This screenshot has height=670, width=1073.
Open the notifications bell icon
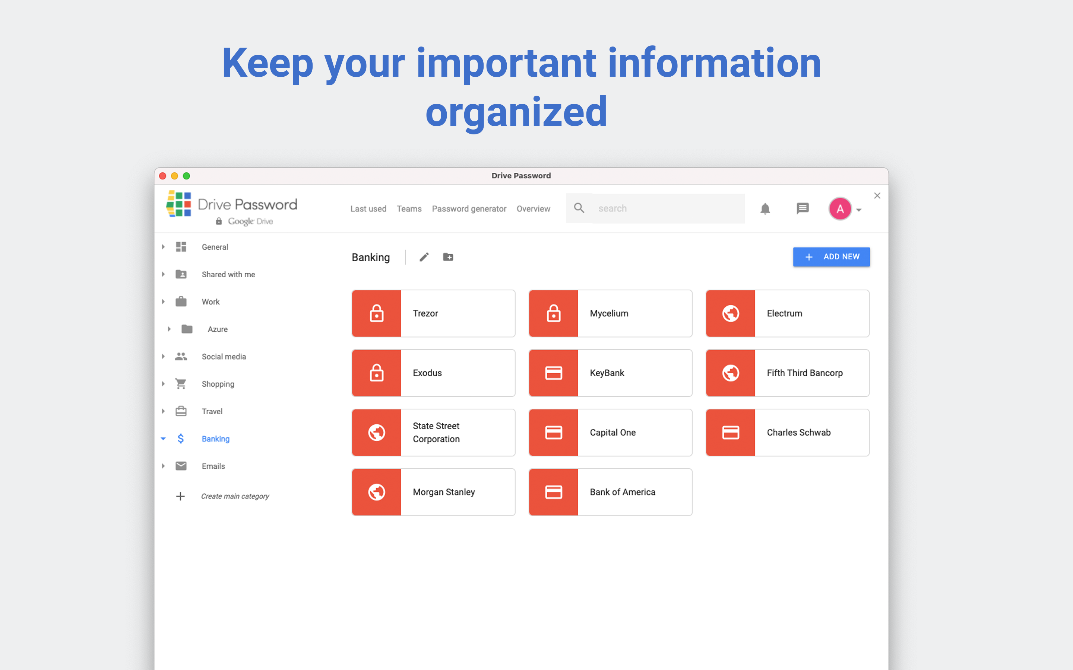tap(765, 208)
